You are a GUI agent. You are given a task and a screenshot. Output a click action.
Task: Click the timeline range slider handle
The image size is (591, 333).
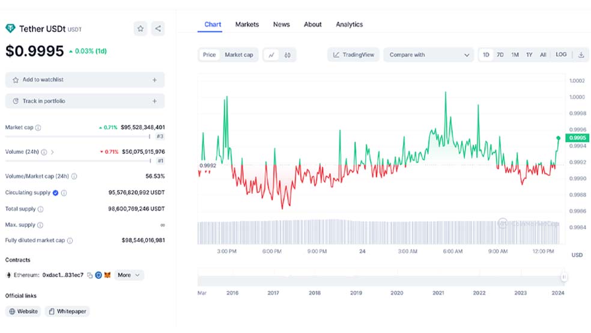coord(564,277)
